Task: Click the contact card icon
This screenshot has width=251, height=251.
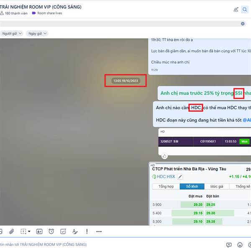Action: 39,231
